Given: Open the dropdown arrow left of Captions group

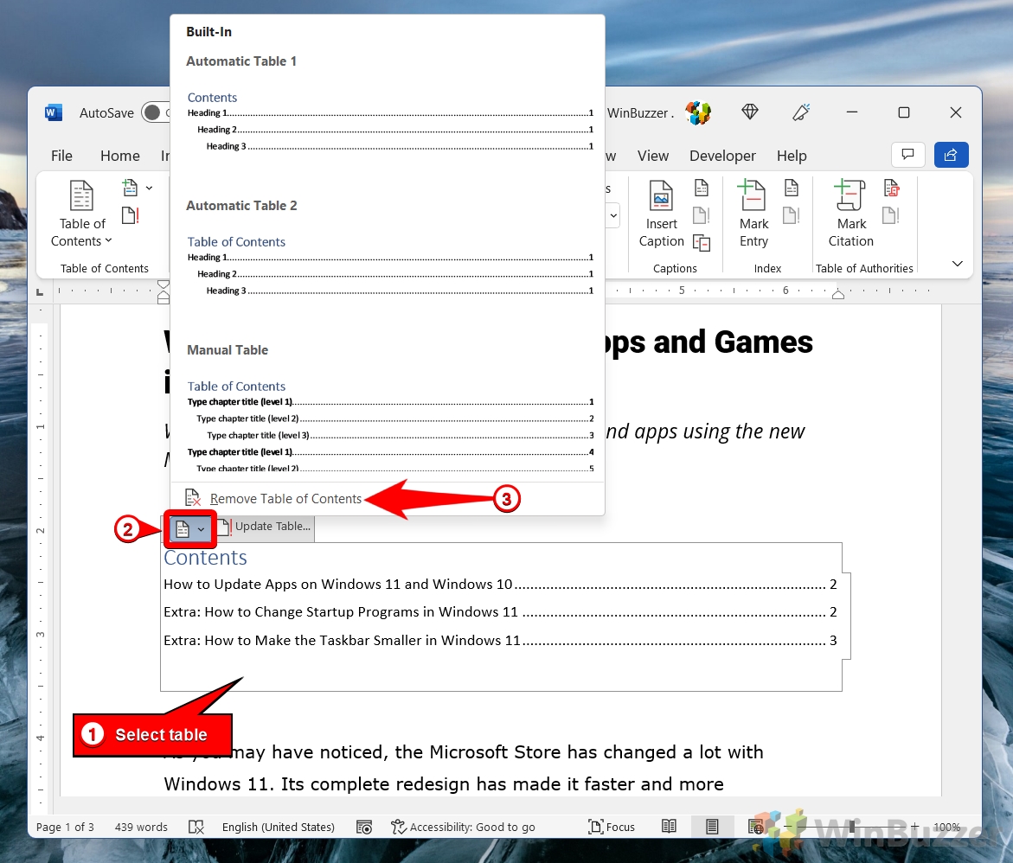Looking at the screenshot, I should 613,215.
